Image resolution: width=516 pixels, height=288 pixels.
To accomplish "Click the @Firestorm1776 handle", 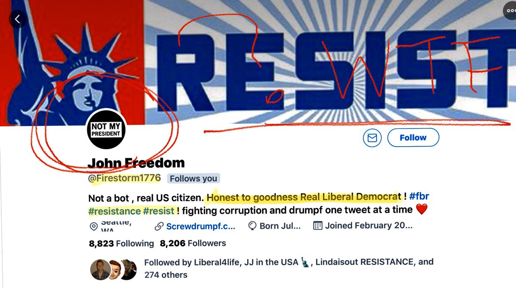I will (124, 178).
